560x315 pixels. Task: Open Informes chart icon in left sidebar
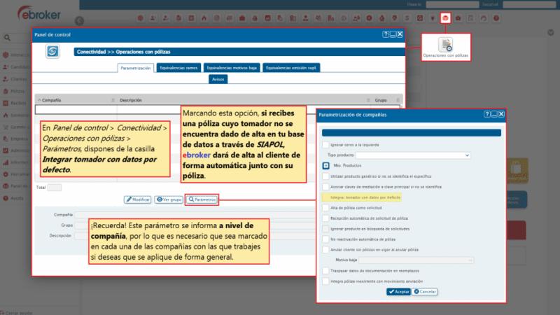click(6, 162)
